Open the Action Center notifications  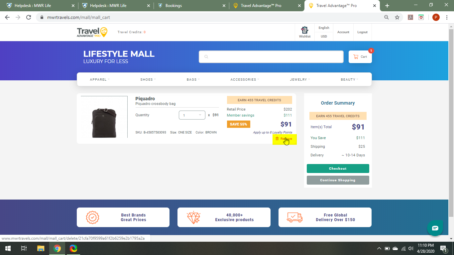click(443, 248)
